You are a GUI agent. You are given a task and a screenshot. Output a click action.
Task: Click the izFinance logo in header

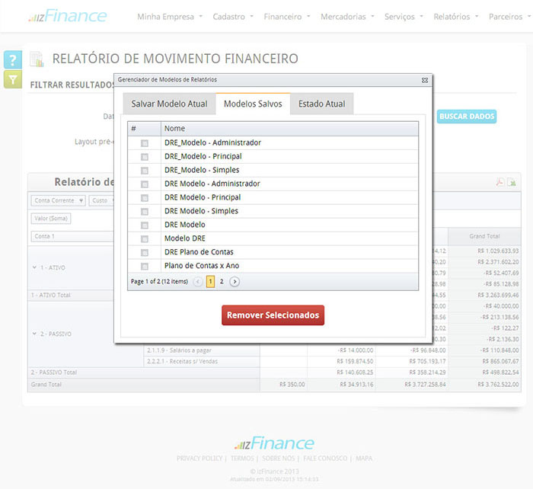coord(67,16)
